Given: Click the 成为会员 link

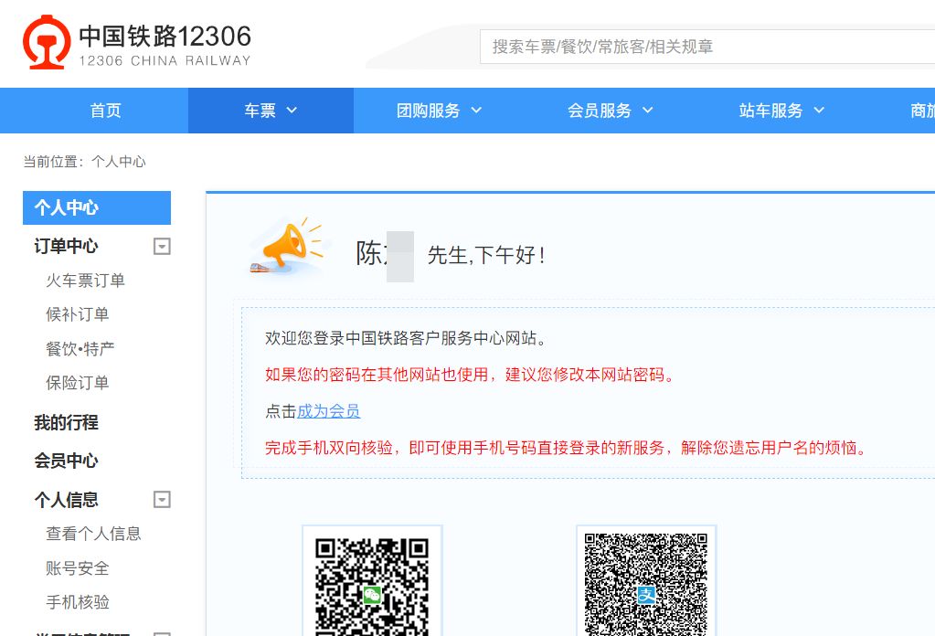Looking at the screenshot, I should tap(329, 411).
